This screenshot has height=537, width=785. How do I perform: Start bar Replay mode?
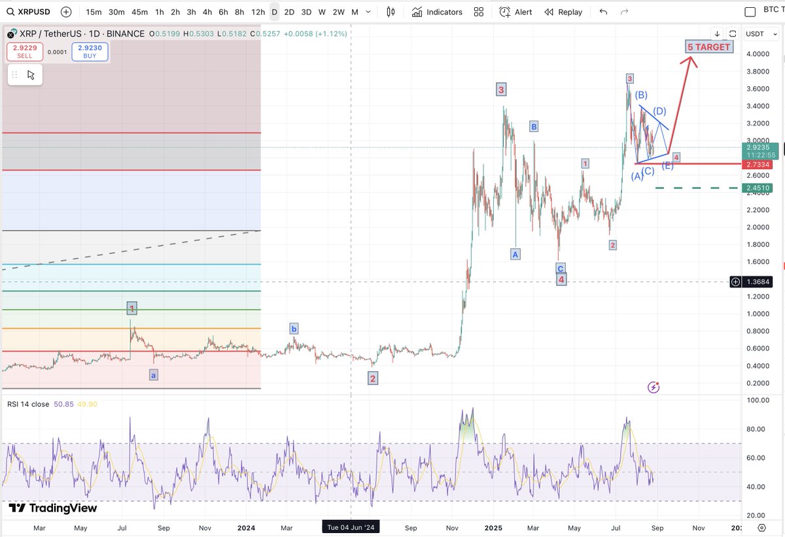tap(562, 12)
